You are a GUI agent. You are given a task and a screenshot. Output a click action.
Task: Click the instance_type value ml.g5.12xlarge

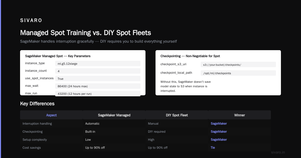click(98, 63)
